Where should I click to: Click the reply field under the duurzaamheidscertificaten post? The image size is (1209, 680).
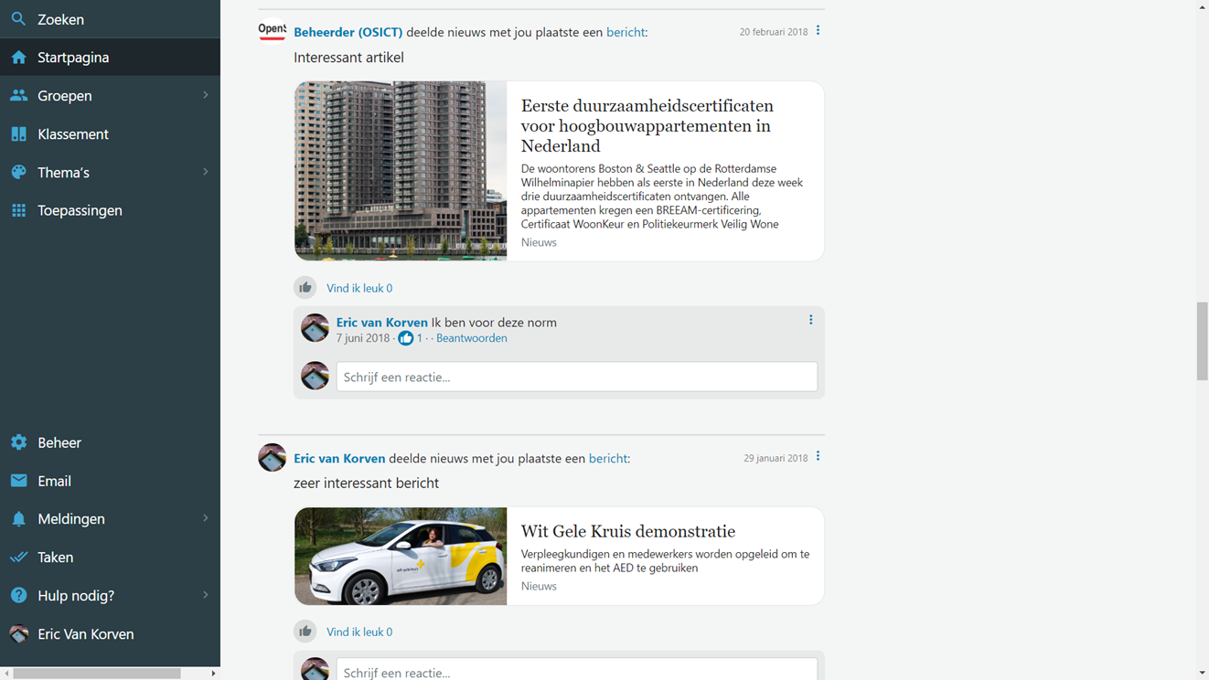click(x=576, y=377)
